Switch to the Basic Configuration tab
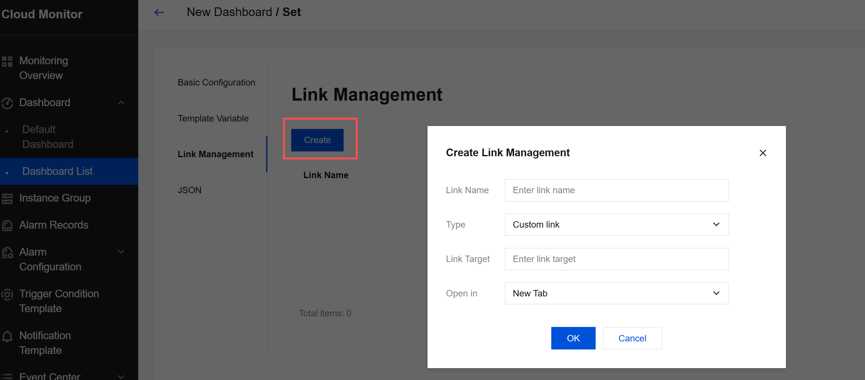The height and width of the screenshot is (380, 865). (216, 82)
